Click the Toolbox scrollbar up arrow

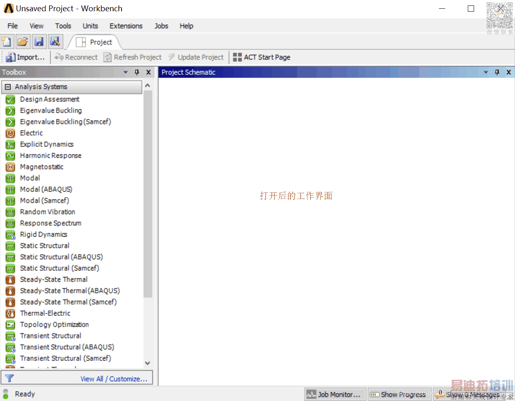point(147,86)
